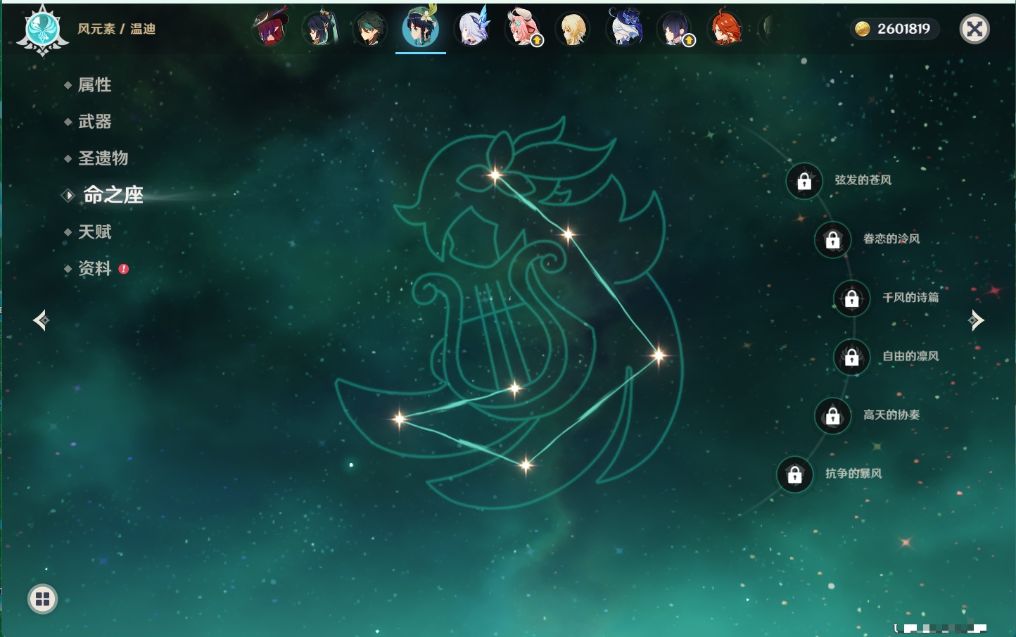Go to previous character with left arrow
Image resolution: width=1016 pixels, height=637 pixels.
pyautogui.click(x=41, y=321)
